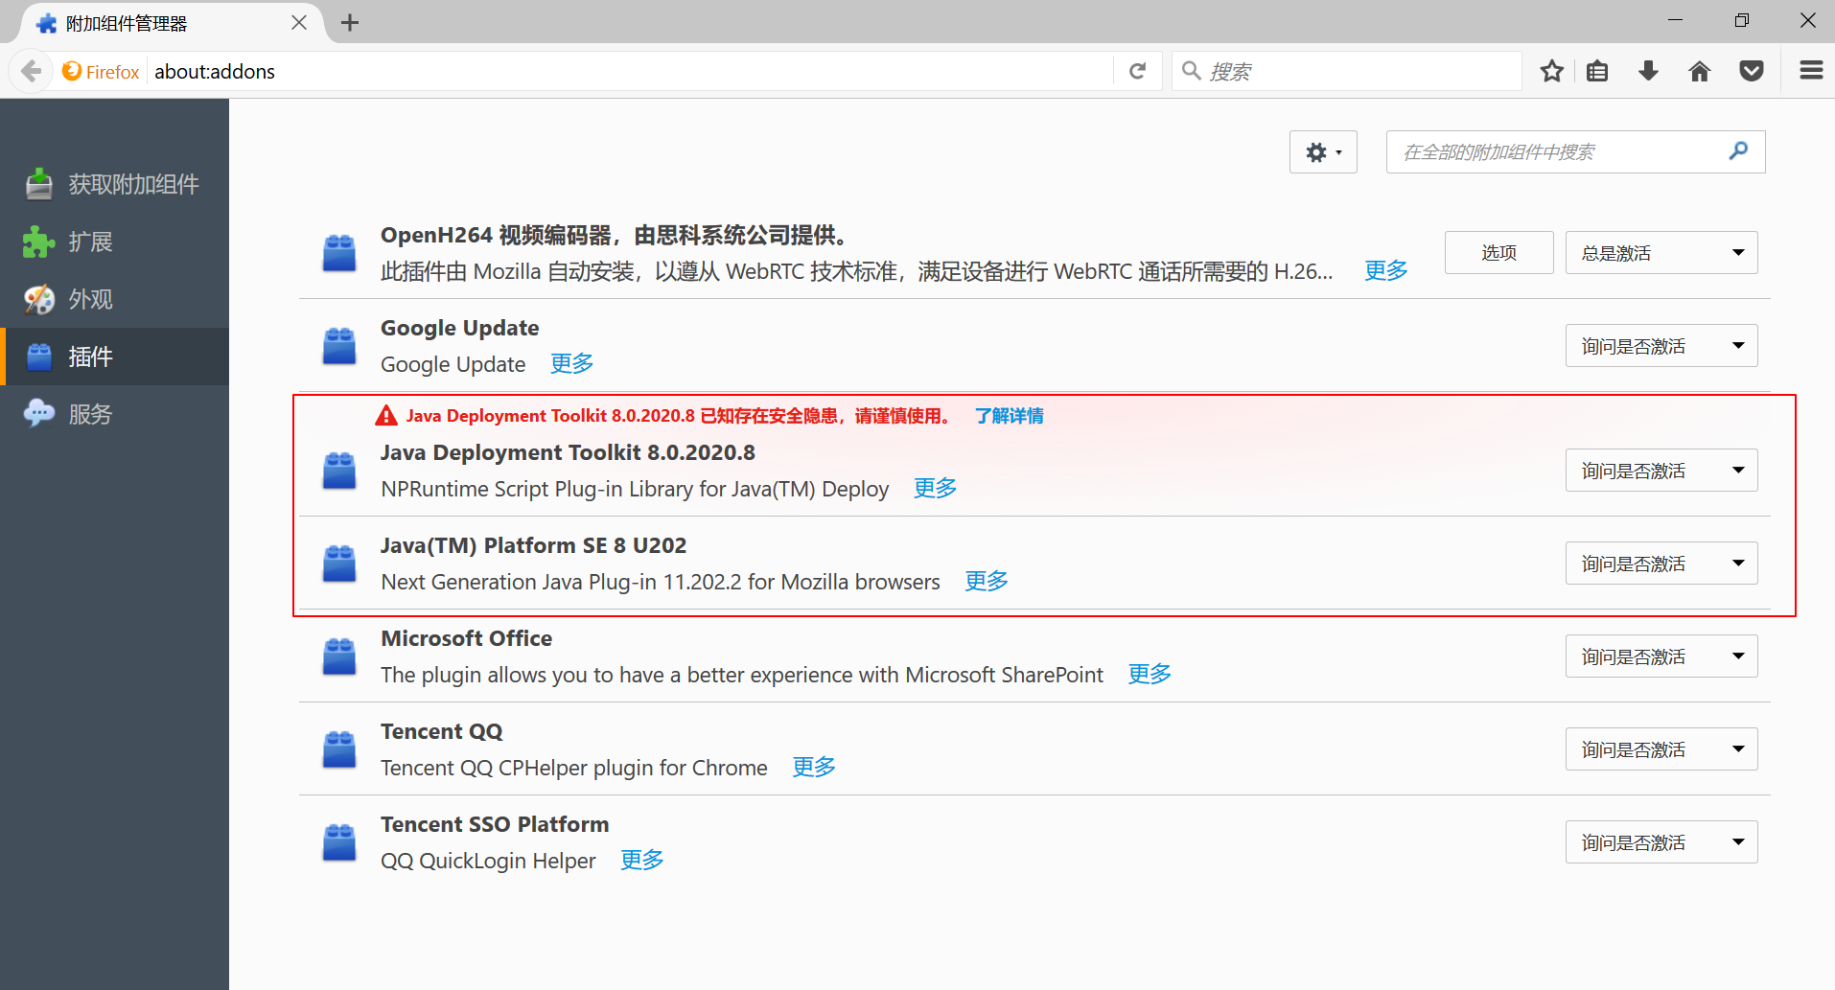This screenshot has height=990, width=1835.
Task: Expand OpenH264 activation dropdown
Action: point(1661,253)
